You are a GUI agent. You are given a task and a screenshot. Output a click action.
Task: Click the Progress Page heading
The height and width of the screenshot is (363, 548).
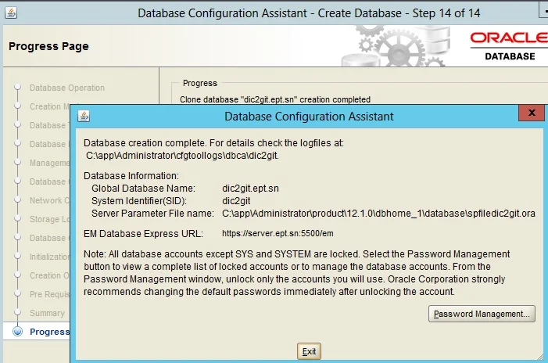(x=48, y=46)
